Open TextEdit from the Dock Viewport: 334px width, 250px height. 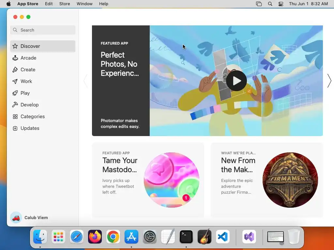(x=168, y=237)
